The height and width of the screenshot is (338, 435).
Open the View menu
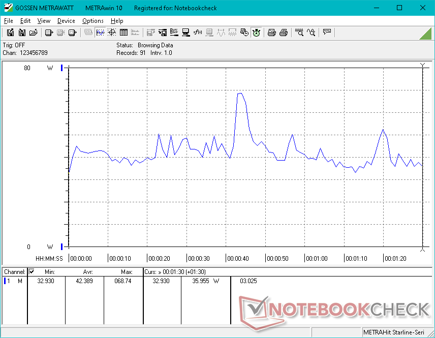coord(44,21)
